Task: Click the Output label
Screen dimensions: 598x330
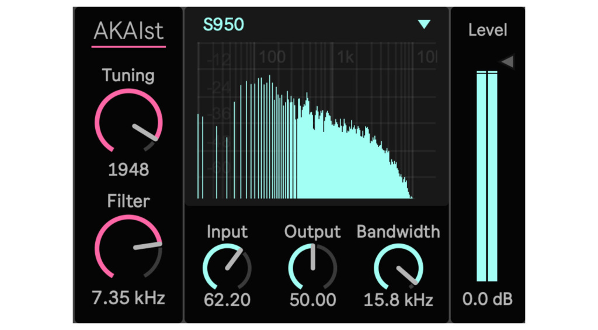Action: (x=312, y=232)
